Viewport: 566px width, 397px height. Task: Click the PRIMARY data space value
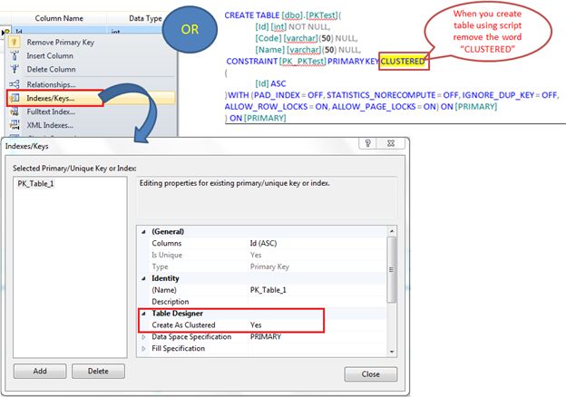[x=265, y=337]
